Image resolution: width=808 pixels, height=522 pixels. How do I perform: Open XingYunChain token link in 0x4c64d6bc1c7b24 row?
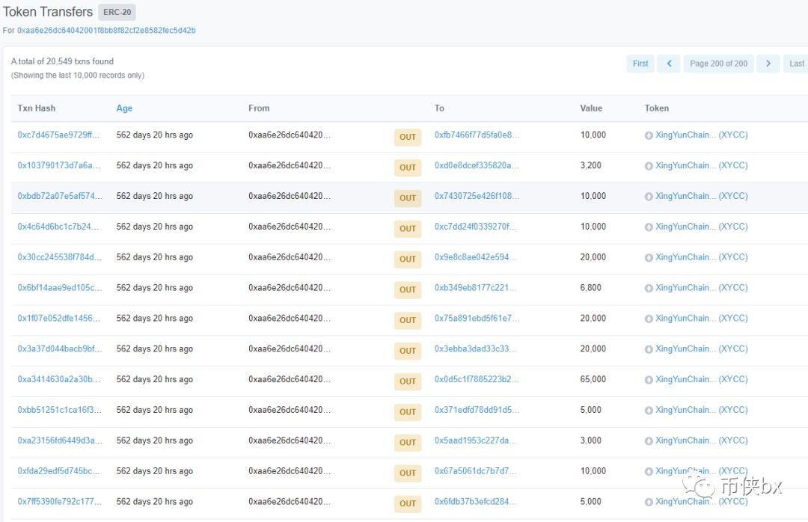tap(701, 226)
